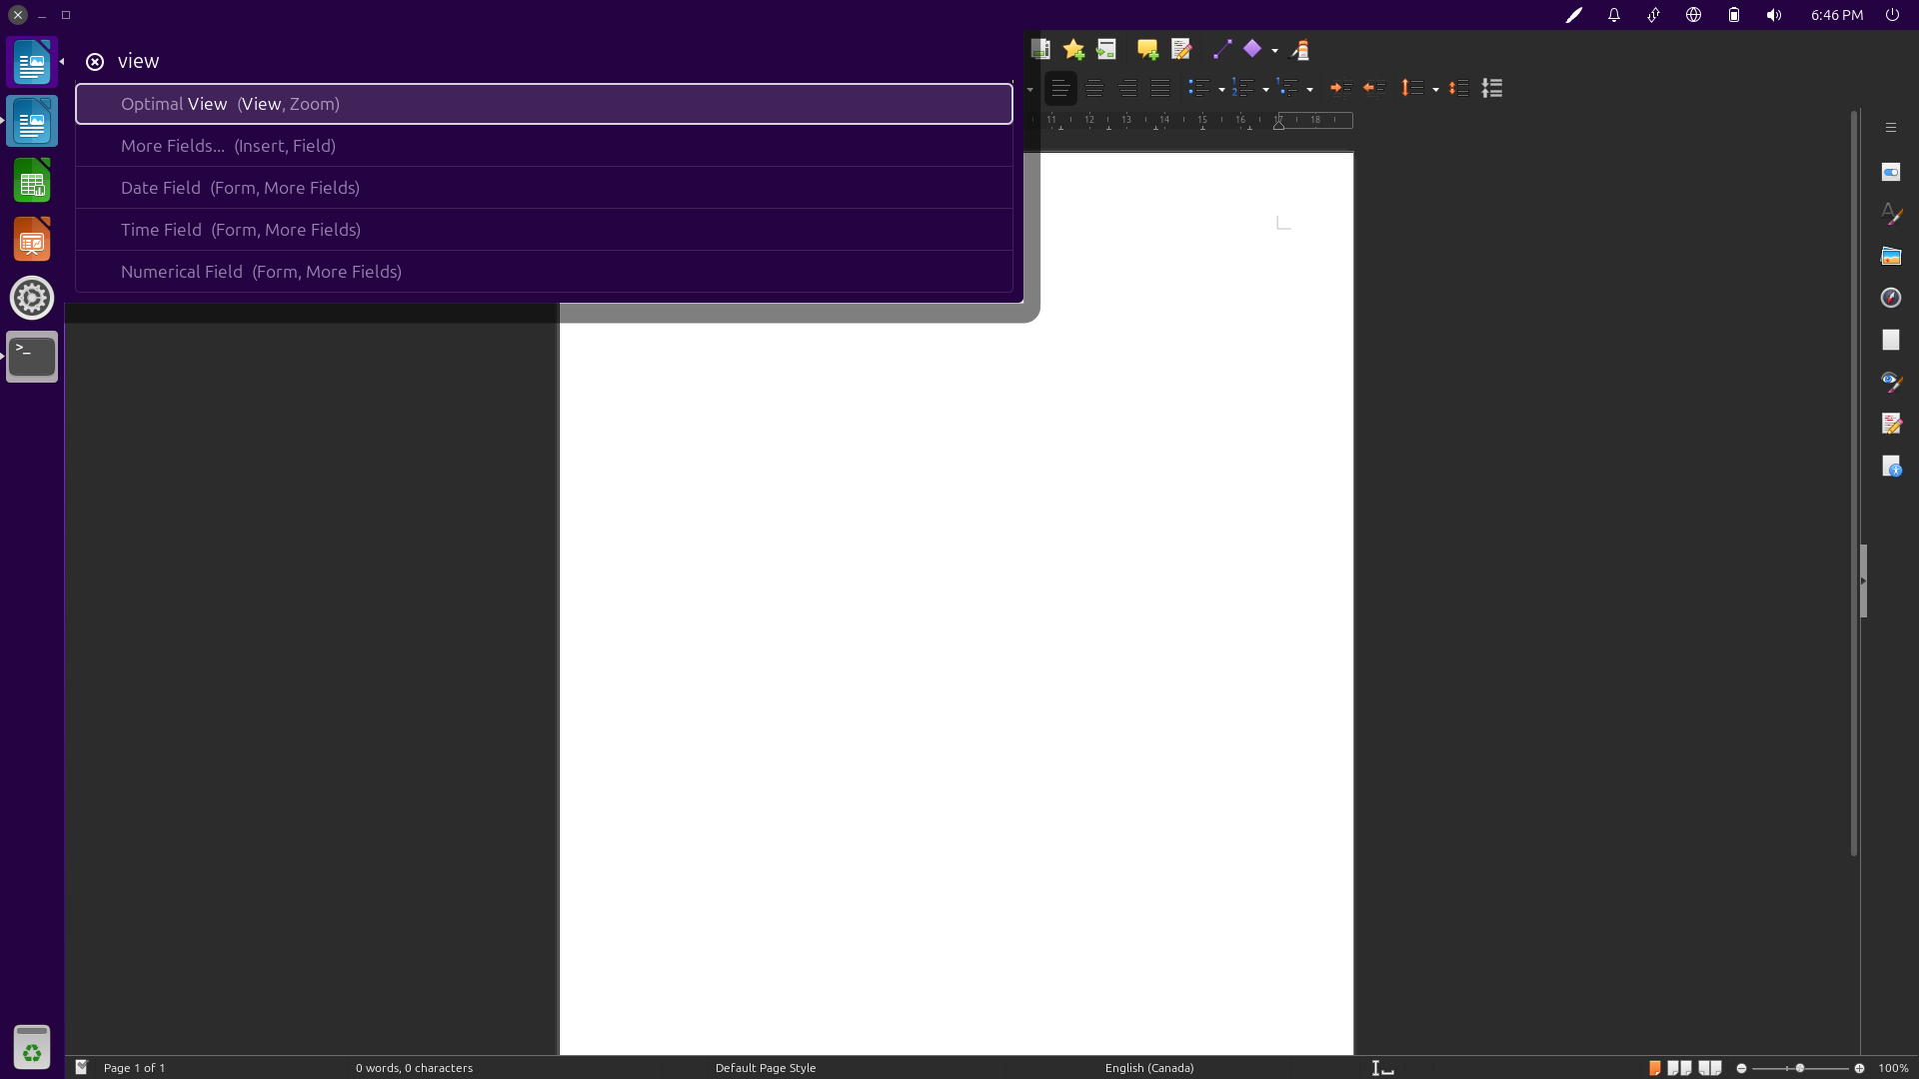Open the Page sidebar deck
The height and width of the screenshot is (1079, 1919).
point(1890,340)
